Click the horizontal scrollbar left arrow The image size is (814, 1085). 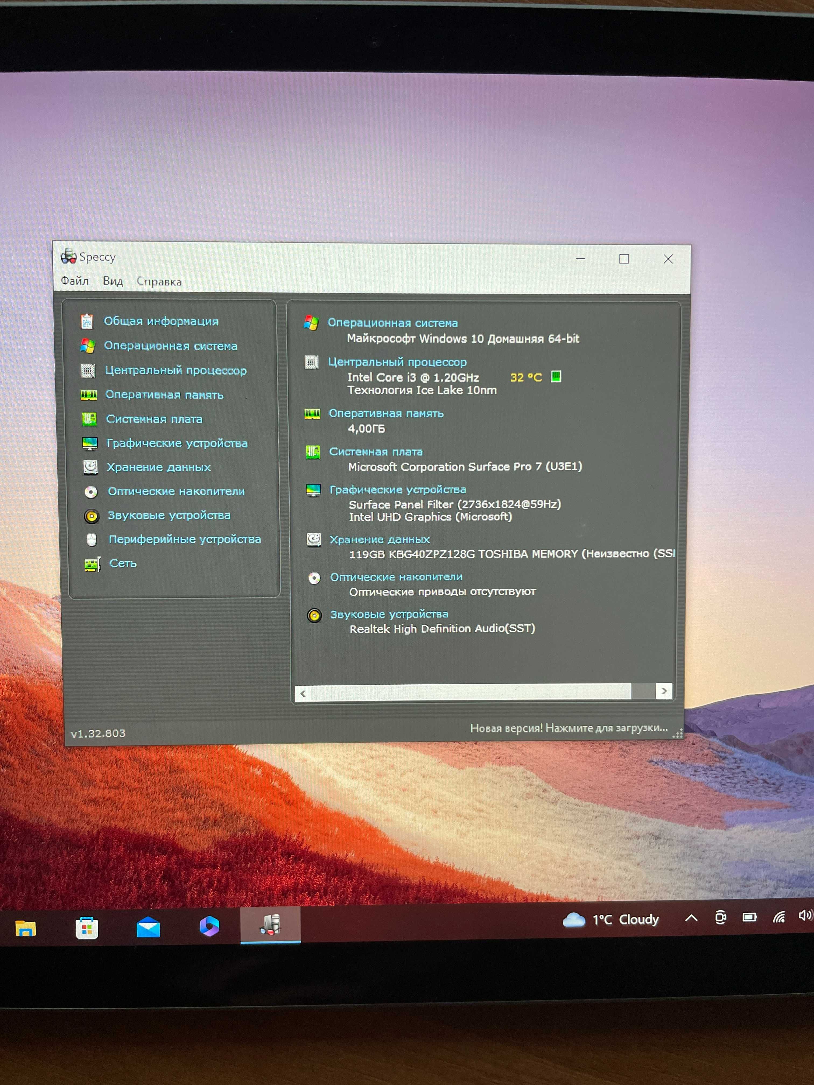(x=303, y=693)
